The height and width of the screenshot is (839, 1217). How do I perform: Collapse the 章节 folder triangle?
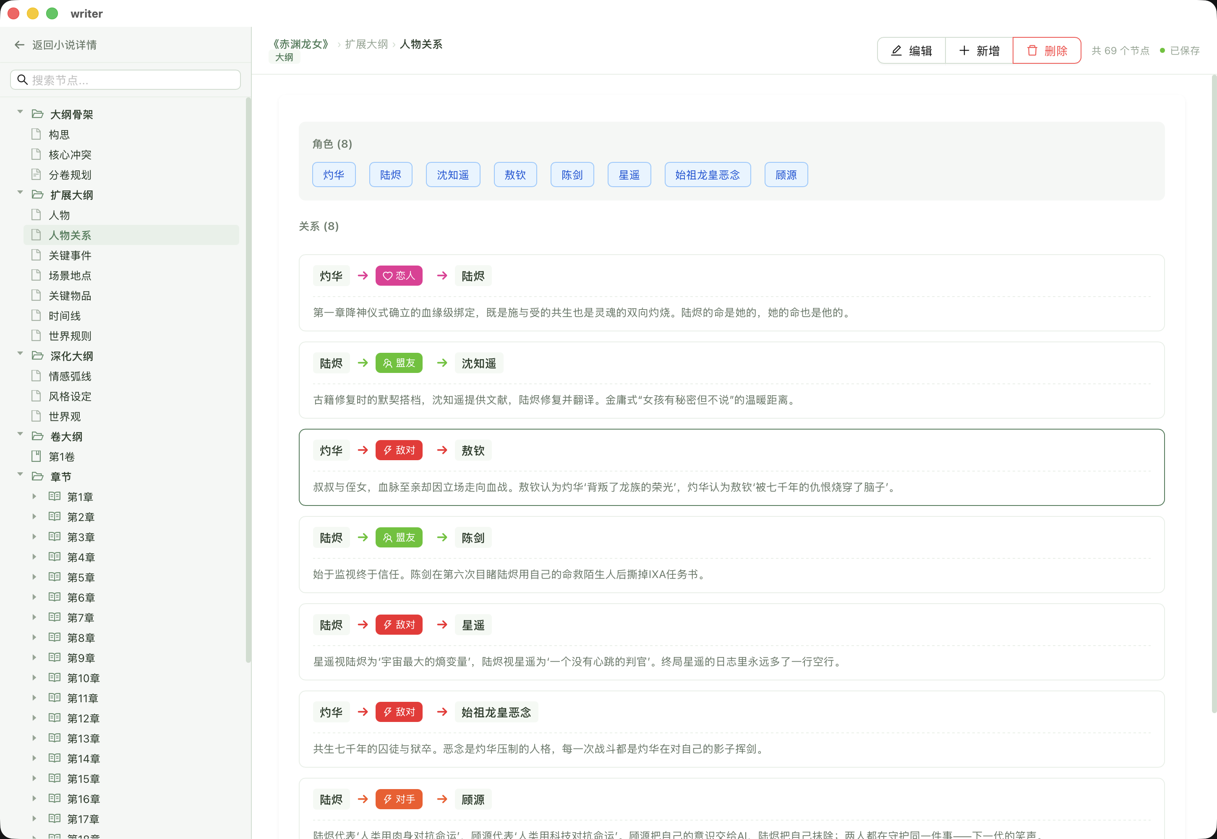pos(20,474)
